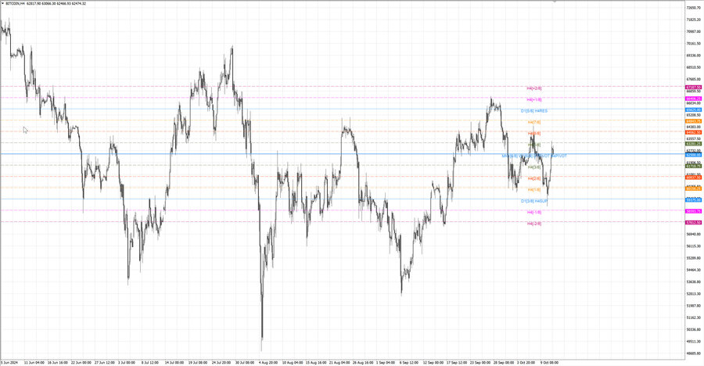Click the BITCOIN,H4 chart title text
The height and width of the screenshot is (366, 704).
pos(15,4)
